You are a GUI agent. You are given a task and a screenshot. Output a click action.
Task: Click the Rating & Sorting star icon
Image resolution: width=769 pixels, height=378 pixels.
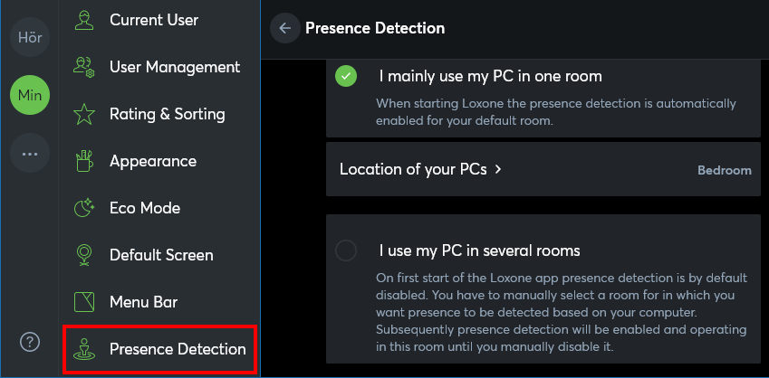point(84,114)
